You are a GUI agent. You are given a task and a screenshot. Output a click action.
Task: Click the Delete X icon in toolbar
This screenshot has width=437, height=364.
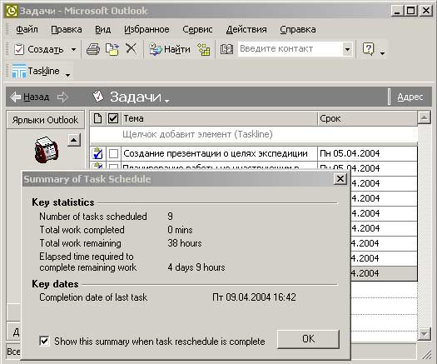[131, 49]
